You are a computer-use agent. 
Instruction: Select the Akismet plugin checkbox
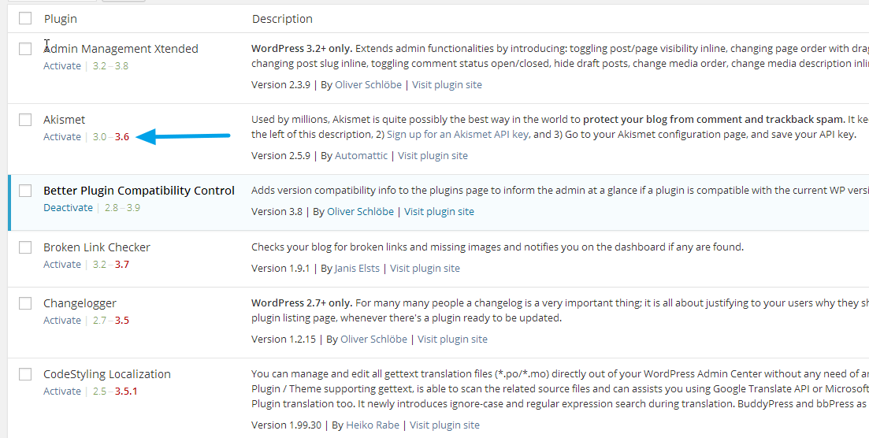[x=25, y=119]
